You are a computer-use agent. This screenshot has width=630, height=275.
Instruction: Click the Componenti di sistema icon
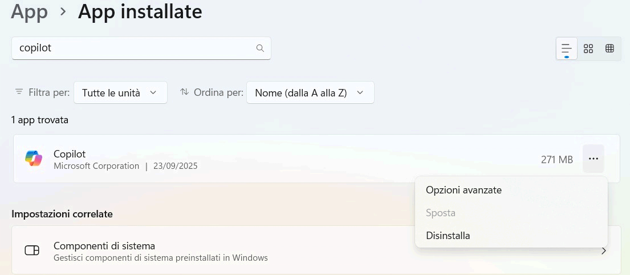pos(32,251)
